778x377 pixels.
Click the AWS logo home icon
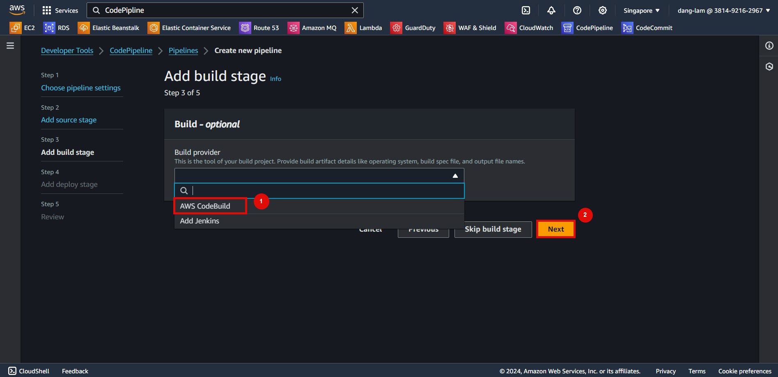[17, 10]
